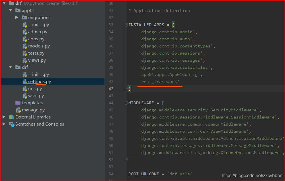Click 'django.middleware.common.CommonMiddleware' string
Viewport: 285px width, 181px height.
click(x=194, y=124)
